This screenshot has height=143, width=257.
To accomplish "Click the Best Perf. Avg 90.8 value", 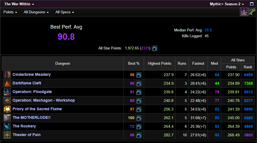I will [66, 37].
